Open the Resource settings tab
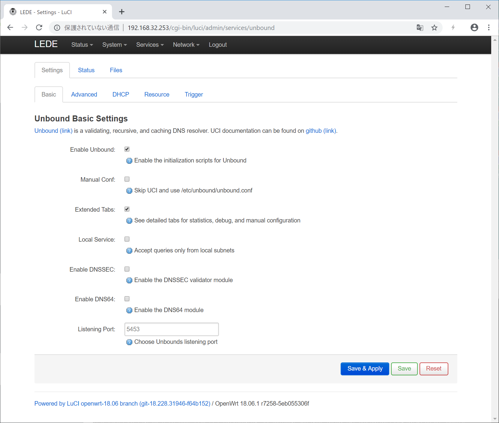This screenshot has height=423, width=499. coord(157,94)
